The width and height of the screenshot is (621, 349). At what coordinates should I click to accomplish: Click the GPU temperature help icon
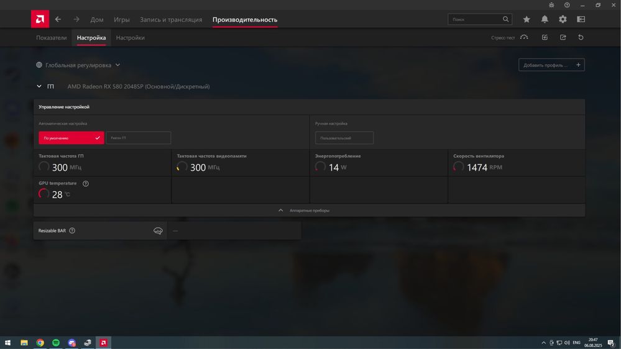(x=86, y=184)
